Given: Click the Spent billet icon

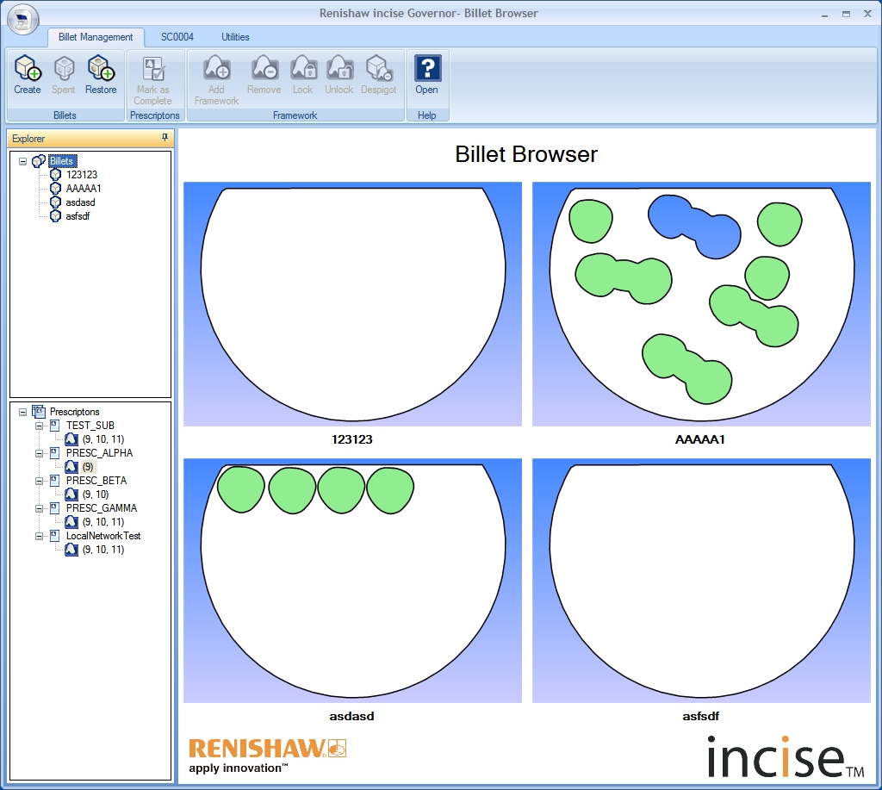Looking at the screenshot, I should [64, 69].
